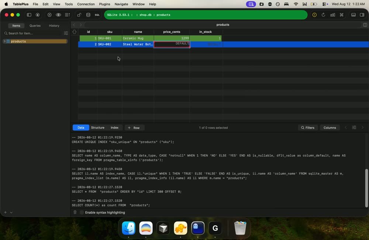Click the discard changes X circle icon
This screenshot has height=240, width=369.
(49, 15)
